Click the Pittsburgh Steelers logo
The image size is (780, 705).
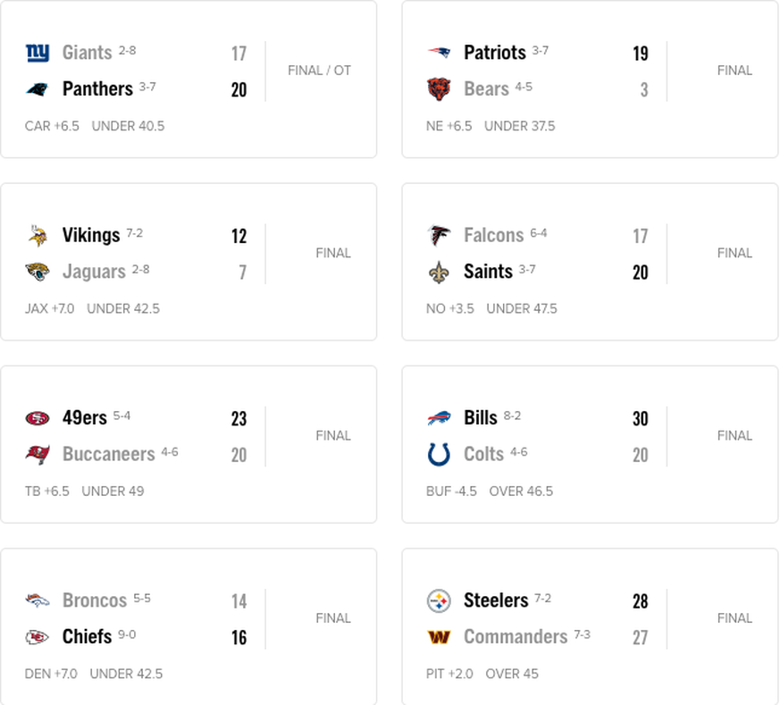point(439,600)
